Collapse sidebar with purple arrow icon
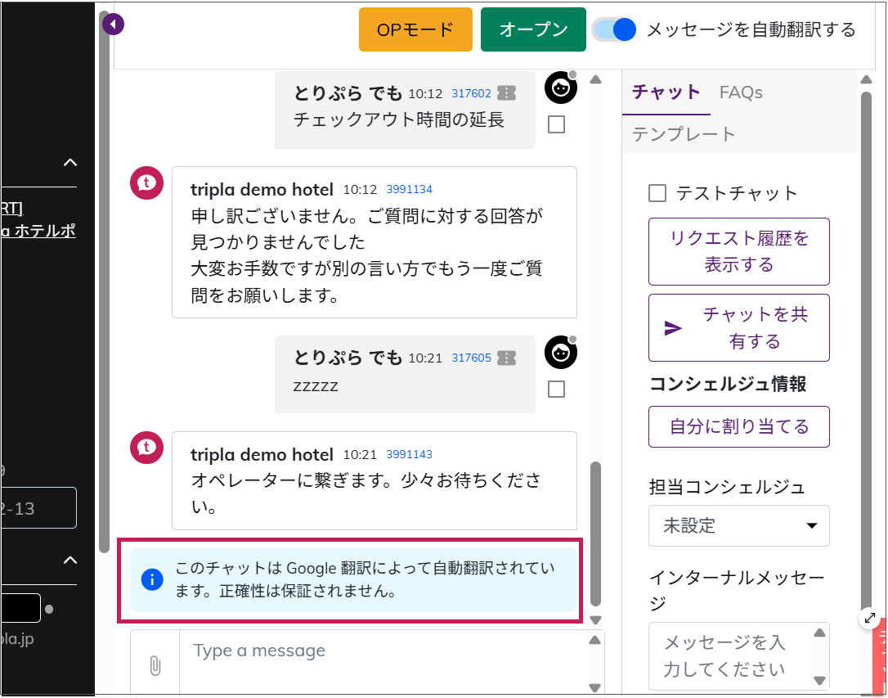Screen dimensions: 888x698 click(x=113, y=25)
